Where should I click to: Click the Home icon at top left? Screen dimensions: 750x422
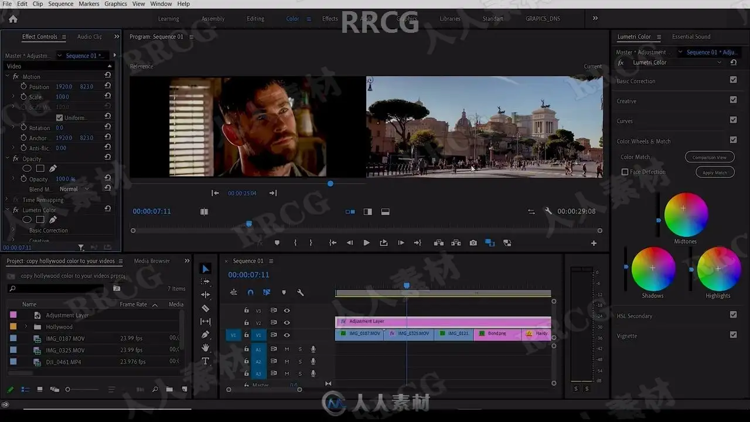(x=13, y=19)
